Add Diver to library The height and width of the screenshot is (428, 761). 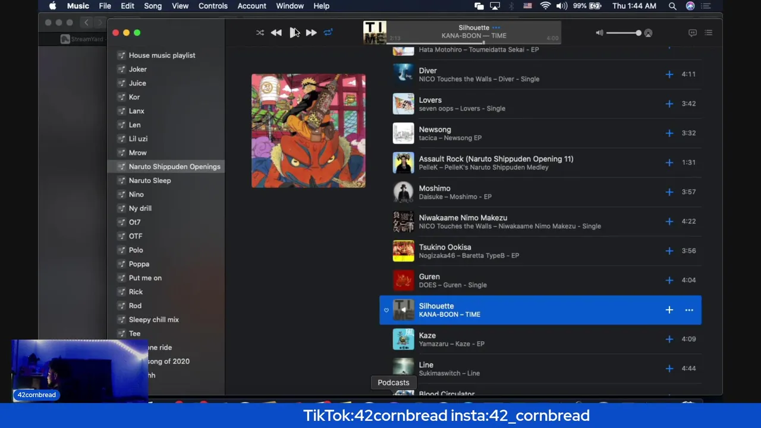pos(669,74)
